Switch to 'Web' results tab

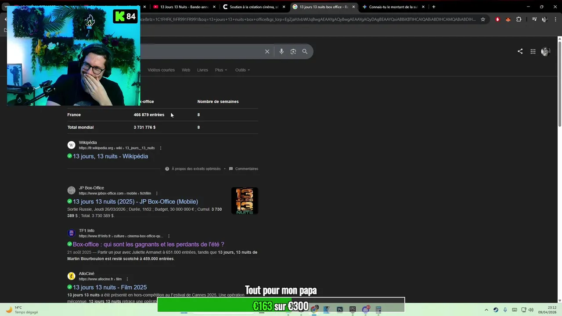[x=186, y=70]
